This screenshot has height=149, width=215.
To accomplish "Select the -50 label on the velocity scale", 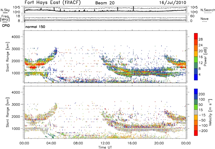I will click(x=202, y=120).
